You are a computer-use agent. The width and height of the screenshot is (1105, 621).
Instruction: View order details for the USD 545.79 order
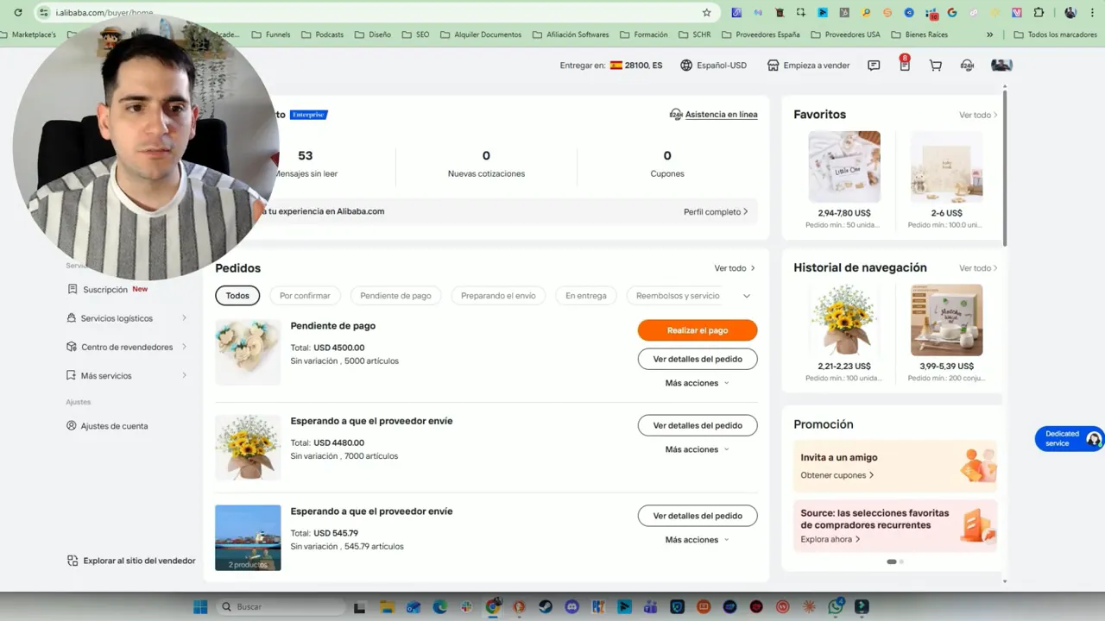698,516
